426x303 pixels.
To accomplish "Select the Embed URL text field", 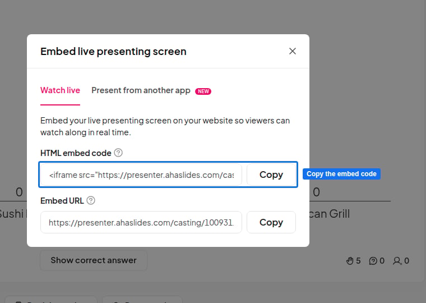I will [141, 222].
